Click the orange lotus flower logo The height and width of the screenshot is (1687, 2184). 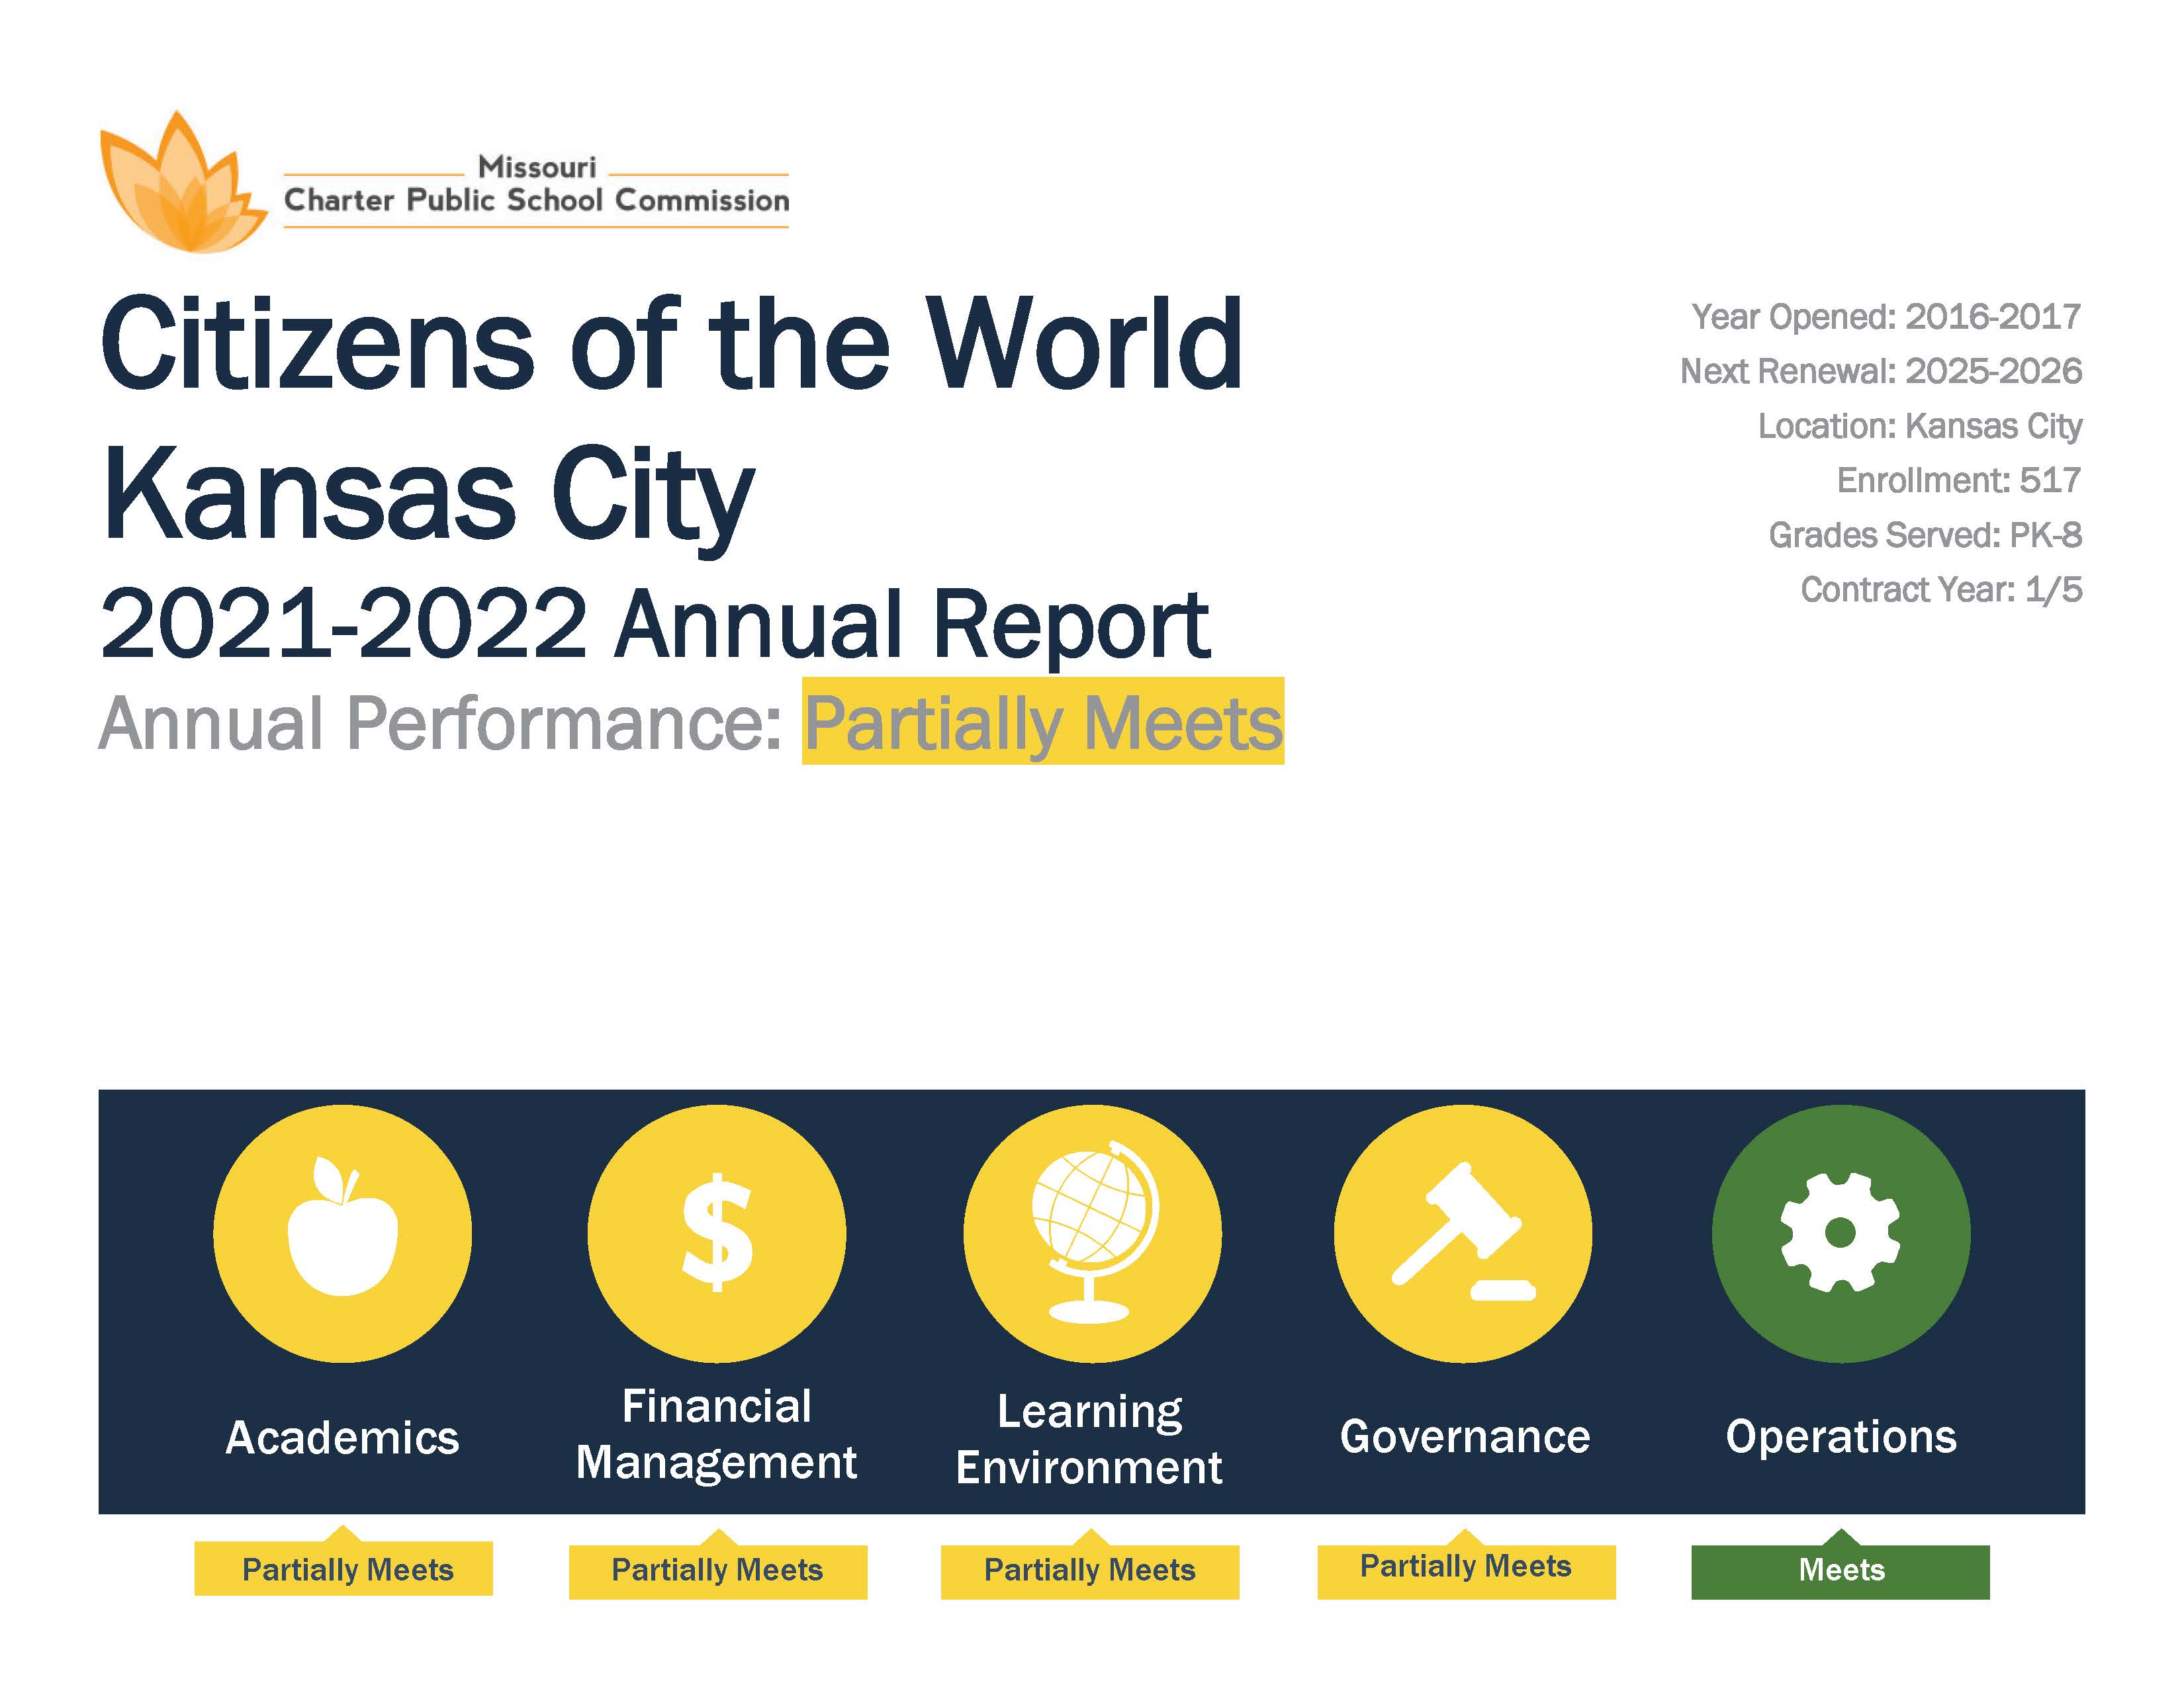(184, 181)
